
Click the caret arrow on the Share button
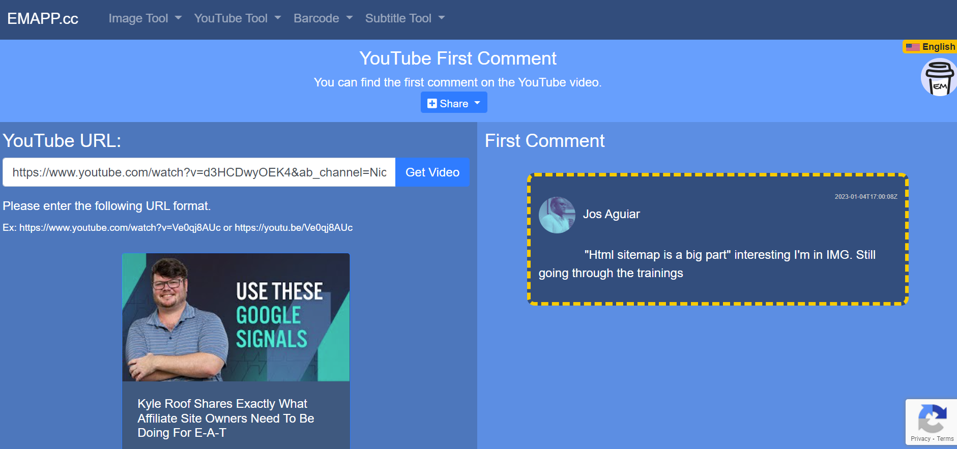pos(477,103)
